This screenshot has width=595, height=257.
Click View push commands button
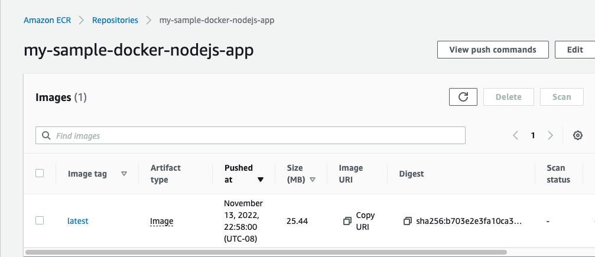coord(493,50)
